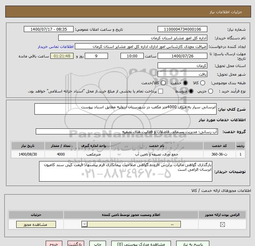Open the اطلاعات تماس خریدار link

(x=56, y=47)
